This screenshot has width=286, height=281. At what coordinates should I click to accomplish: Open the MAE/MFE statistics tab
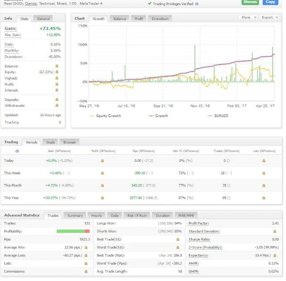click(186, 215)
